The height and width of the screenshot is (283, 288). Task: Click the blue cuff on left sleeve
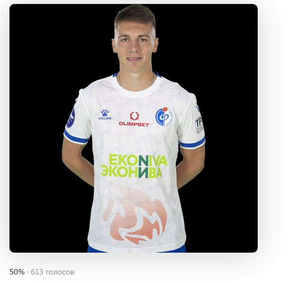click(76, 137)
